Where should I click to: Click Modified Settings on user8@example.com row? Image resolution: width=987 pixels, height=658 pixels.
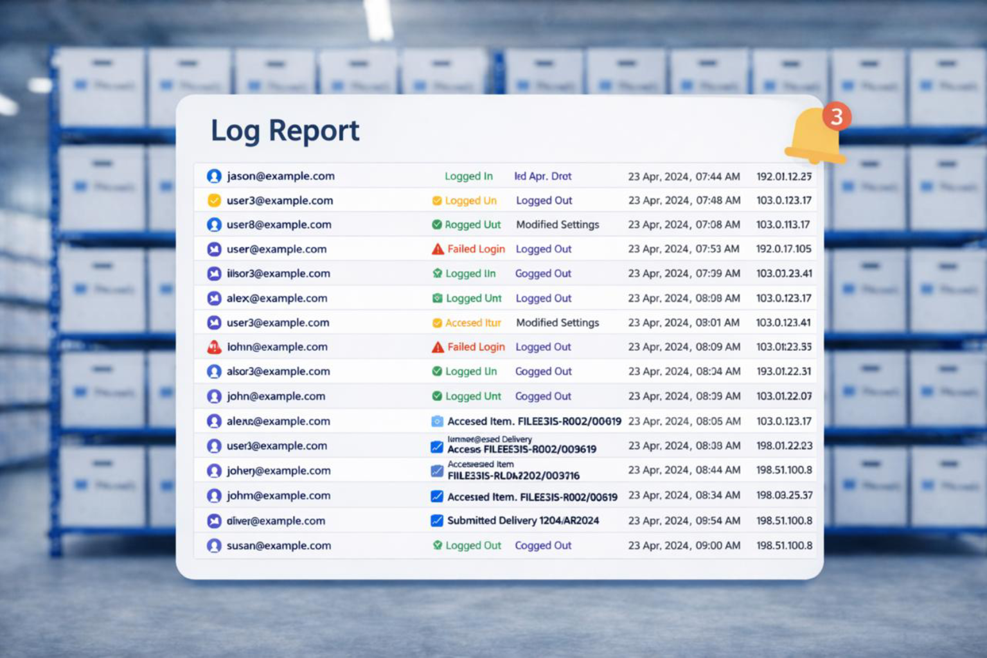click(x=557, y=225)
